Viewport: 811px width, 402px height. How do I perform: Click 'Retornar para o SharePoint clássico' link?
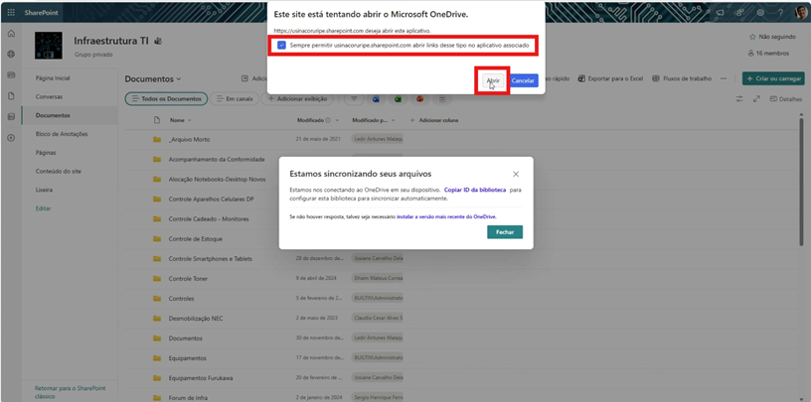coord(70,392)
